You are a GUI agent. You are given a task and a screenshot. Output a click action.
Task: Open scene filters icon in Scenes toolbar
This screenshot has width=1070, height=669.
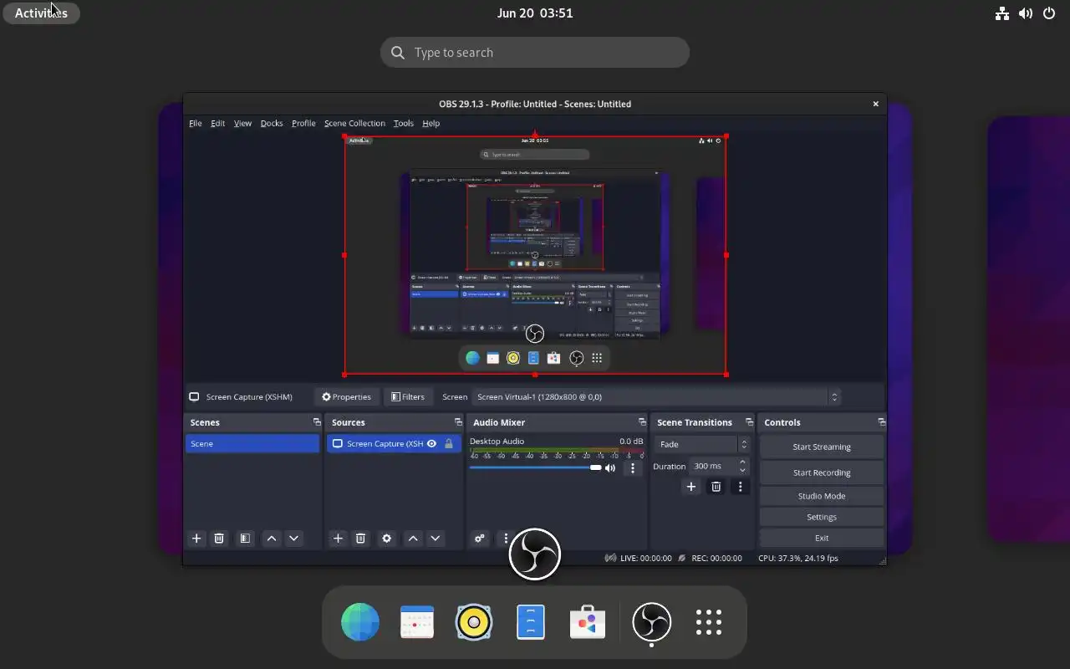245,539
